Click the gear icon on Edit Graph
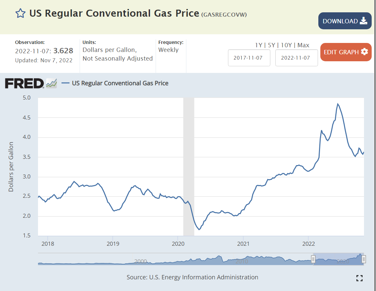This screenshot has width=376, height=291. 364,52
